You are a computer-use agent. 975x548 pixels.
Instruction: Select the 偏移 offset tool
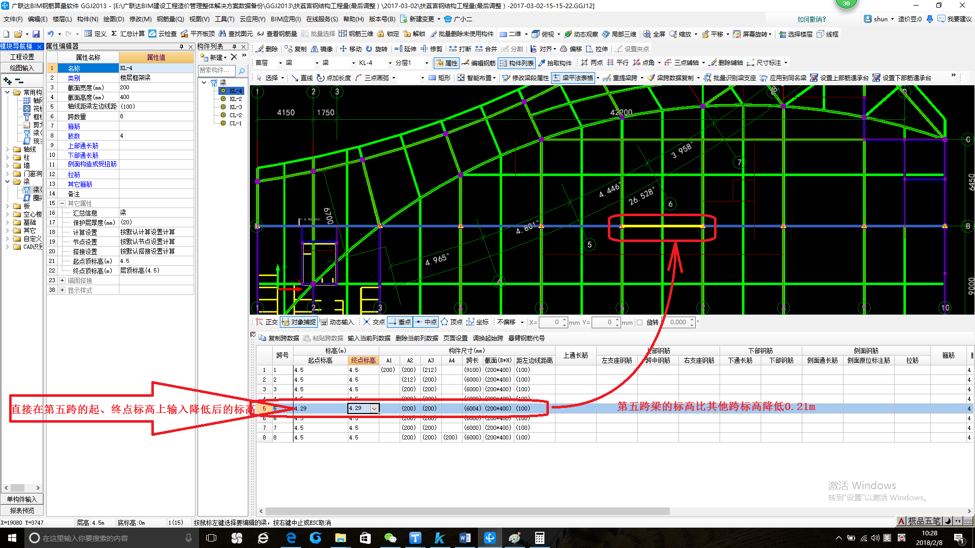[x=571, y=49]
